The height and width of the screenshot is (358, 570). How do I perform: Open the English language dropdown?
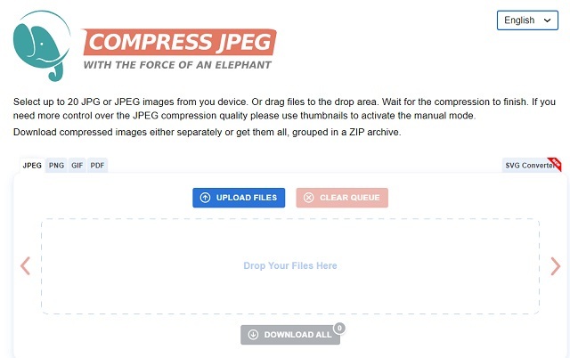click(x=528, y=20)
